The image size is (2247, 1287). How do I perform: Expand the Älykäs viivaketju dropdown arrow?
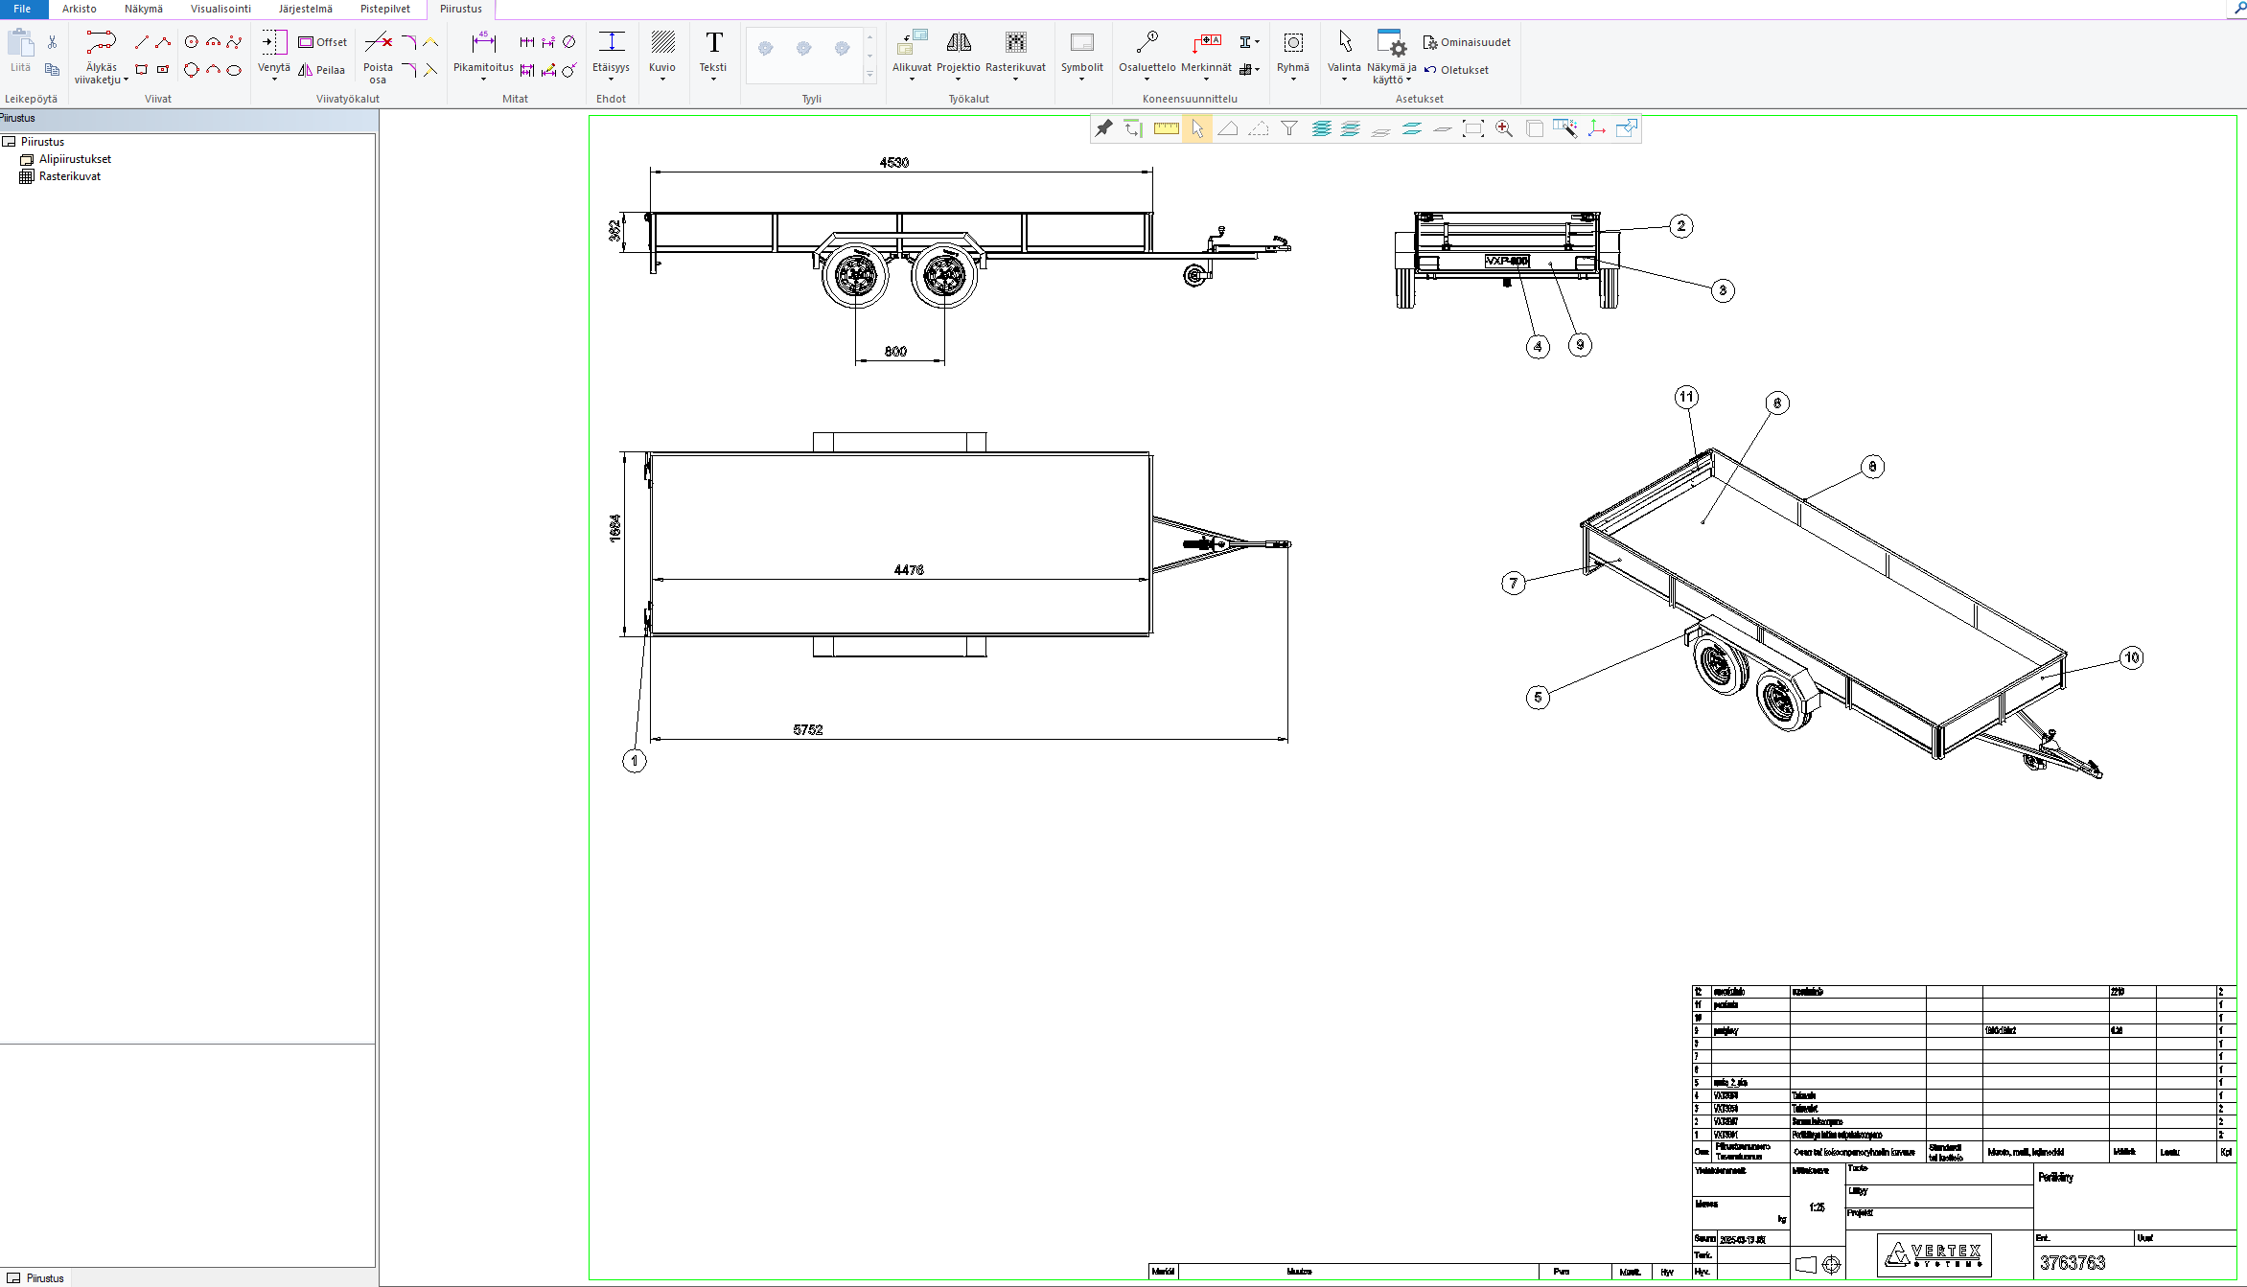coord(126,80)
